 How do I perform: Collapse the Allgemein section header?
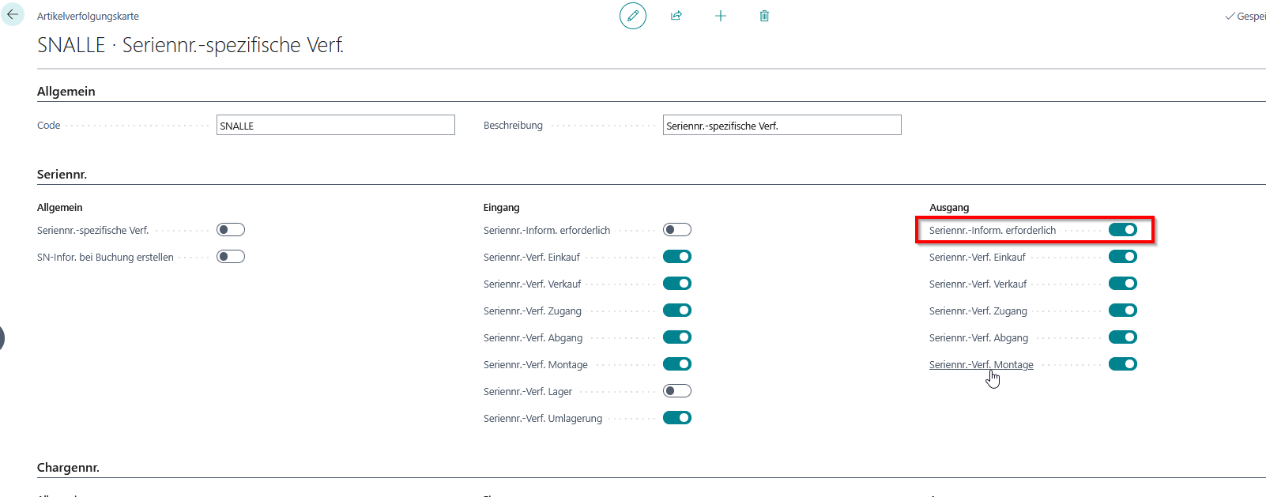pyautogui.click(x=66, y=92)
